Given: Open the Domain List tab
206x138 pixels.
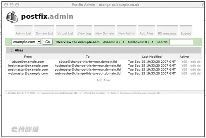Looking at the screenshot, I should point(44,31).
